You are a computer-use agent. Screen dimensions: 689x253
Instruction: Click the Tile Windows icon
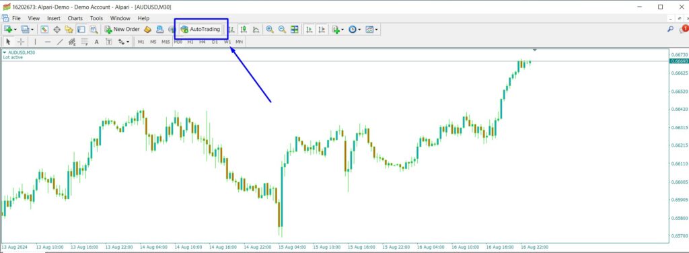point(295,30)
